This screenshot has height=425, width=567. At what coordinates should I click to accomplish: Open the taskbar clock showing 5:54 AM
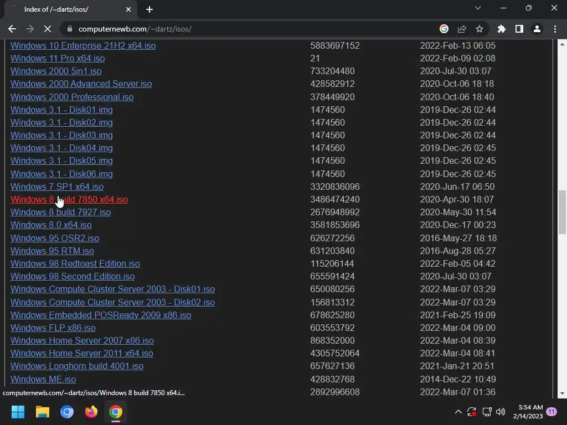point(528,412)
